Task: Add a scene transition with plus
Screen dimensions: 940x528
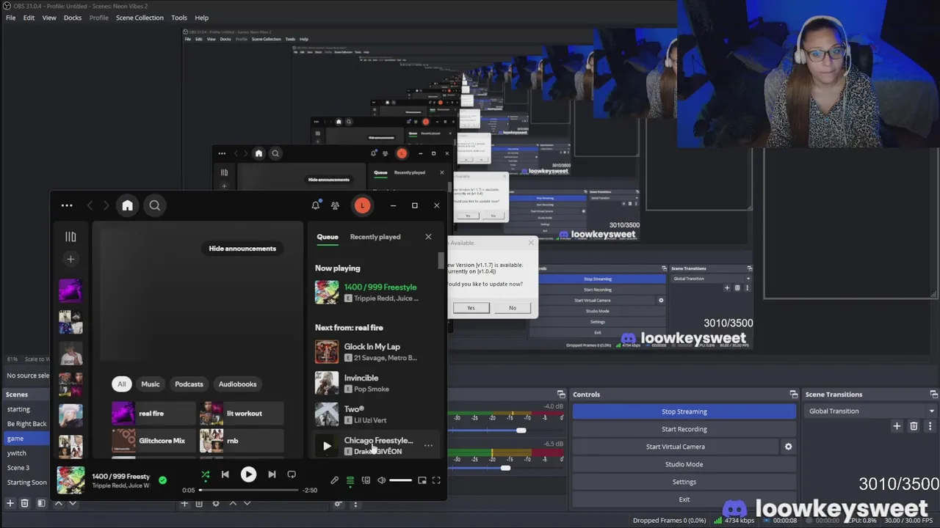Action: [897, 426]
